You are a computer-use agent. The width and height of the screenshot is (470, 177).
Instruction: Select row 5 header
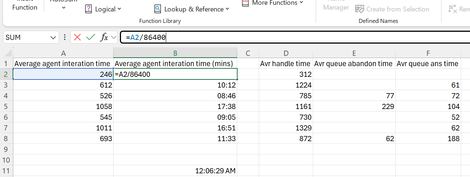pyautogui.click(x=6, y=106)
